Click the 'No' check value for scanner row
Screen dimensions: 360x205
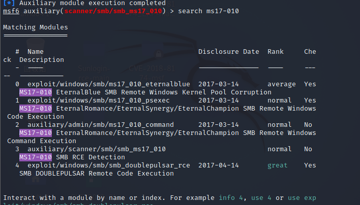[308, 149]
